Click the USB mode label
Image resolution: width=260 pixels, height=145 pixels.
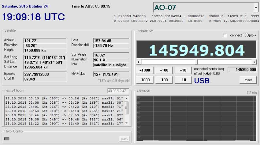pyautogui.click(x=202, y=81)
